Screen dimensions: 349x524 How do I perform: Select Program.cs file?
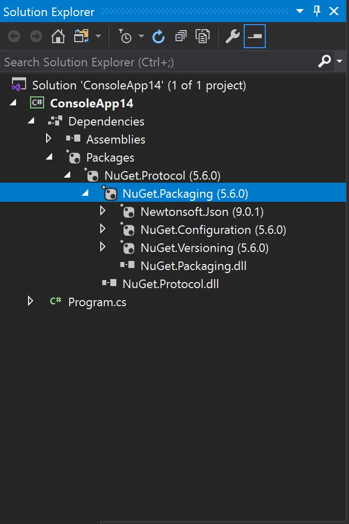click(97, 302)
